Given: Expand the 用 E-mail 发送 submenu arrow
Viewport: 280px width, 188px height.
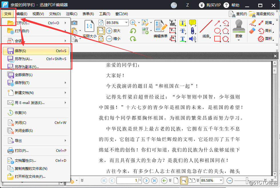Looking at the screenshot, I should (x=65, y=103).
